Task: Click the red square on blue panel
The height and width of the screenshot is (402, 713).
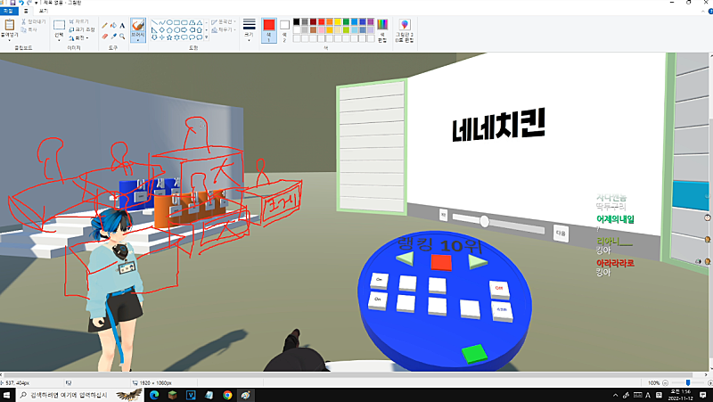Action: [441, 262]
